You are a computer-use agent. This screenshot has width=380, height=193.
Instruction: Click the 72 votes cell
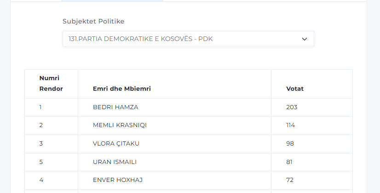(290, 180)
